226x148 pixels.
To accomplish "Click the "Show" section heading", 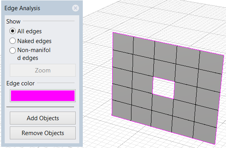I will [13, 22].
